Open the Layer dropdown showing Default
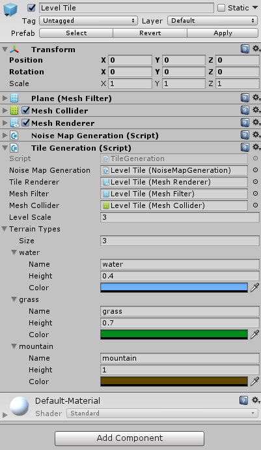Viewport: 261px width, 450px height. pyautogui.click(x=213, y=21)
